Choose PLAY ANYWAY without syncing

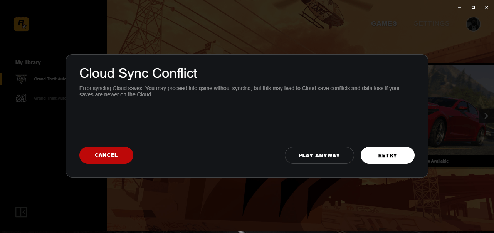[319, 155]
